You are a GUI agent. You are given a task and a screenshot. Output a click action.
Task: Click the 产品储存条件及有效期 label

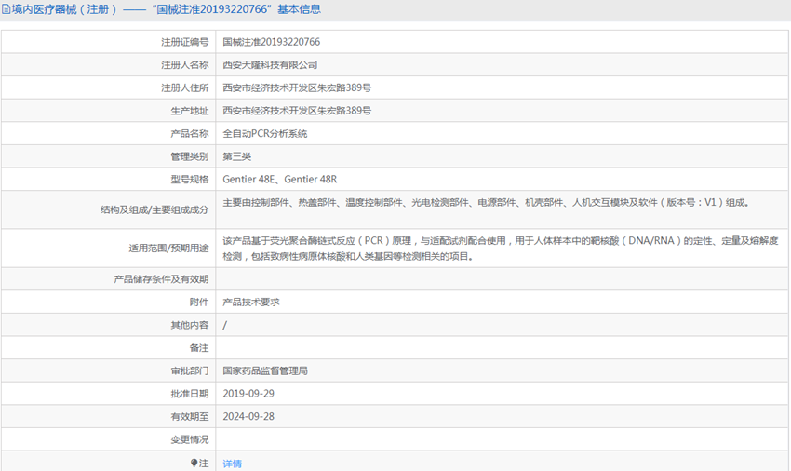[x=161, y=278]
